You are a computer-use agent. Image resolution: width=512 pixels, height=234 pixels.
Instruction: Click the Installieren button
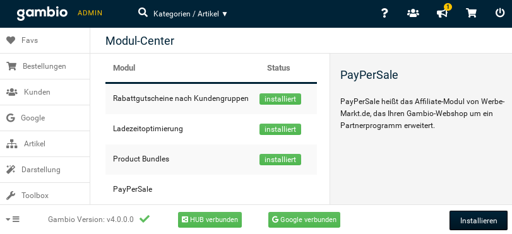click(479, 221)
